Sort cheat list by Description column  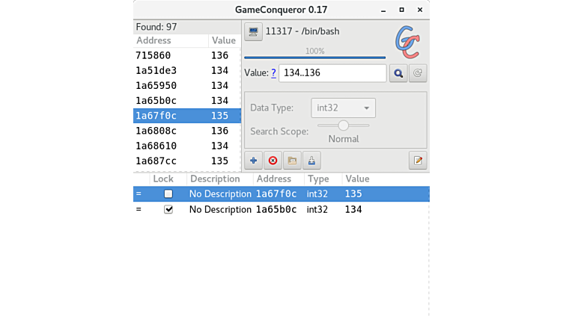tap(215, 179)
